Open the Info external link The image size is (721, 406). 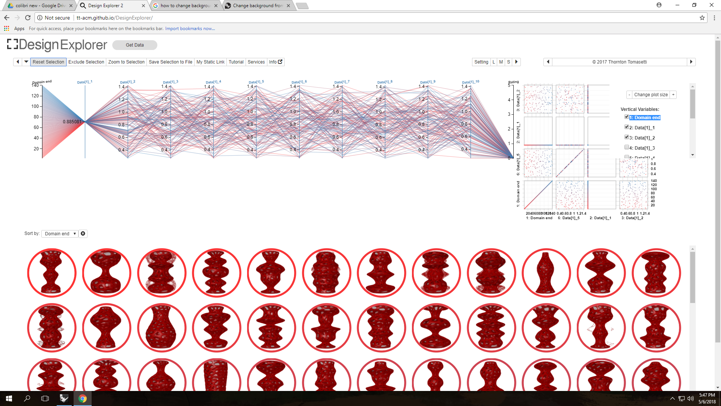(x=276, y=62)
